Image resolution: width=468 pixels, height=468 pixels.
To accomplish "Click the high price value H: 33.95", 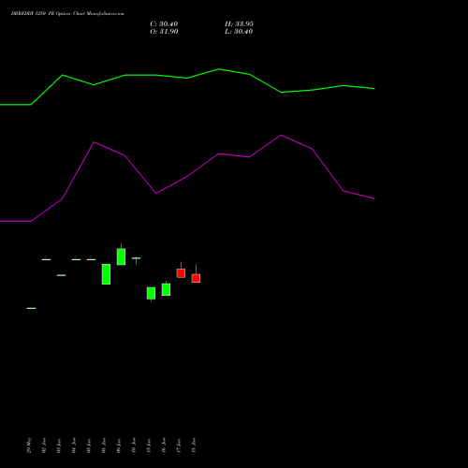I will coord(239,24).
